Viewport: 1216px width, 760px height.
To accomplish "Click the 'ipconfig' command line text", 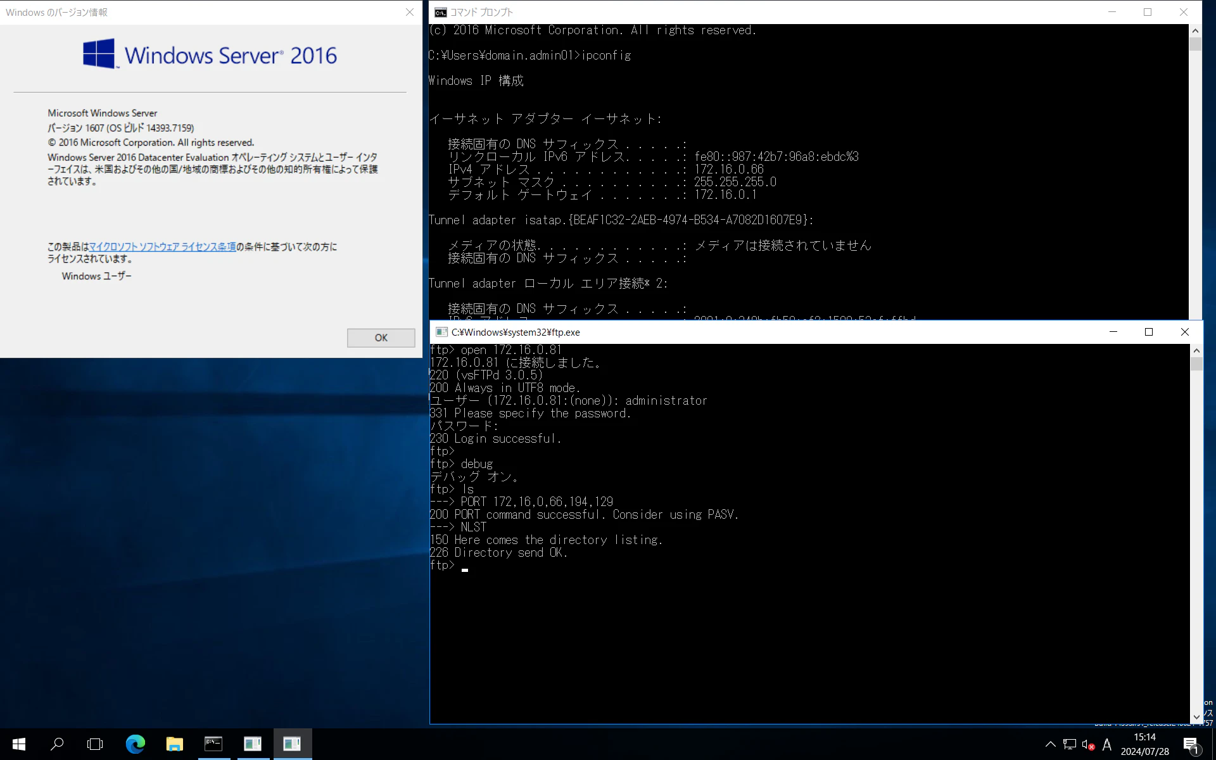I will coord(606,55).
